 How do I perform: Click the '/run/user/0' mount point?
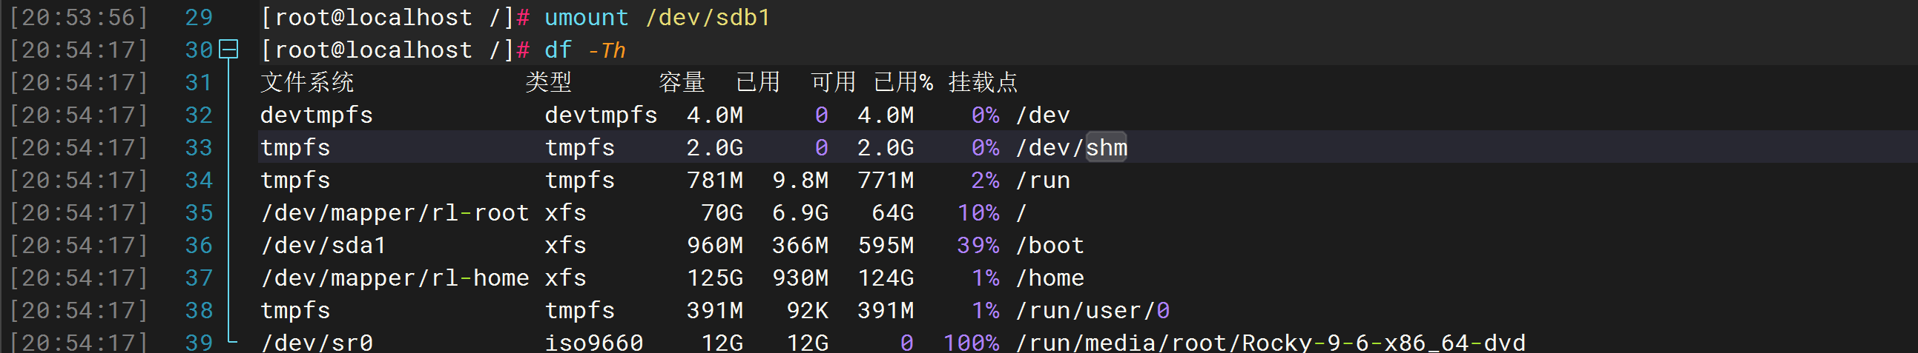tap(1093, 311)
